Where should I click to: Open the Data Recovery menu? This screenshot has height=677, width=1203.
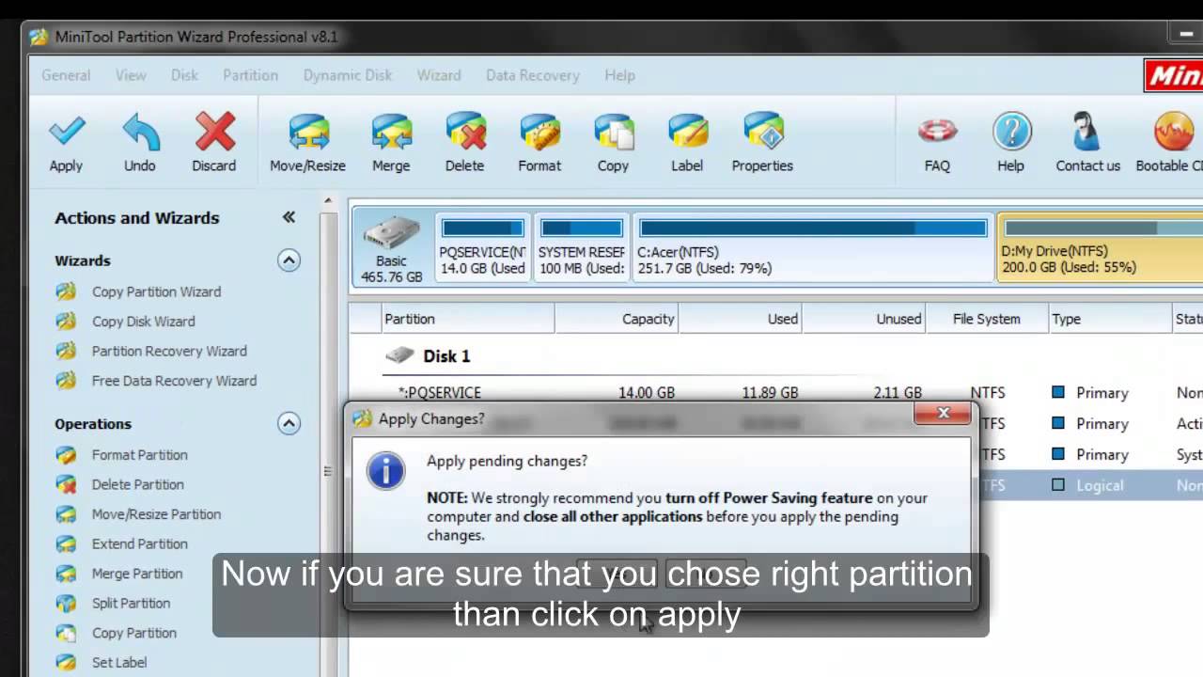point(532,75)
